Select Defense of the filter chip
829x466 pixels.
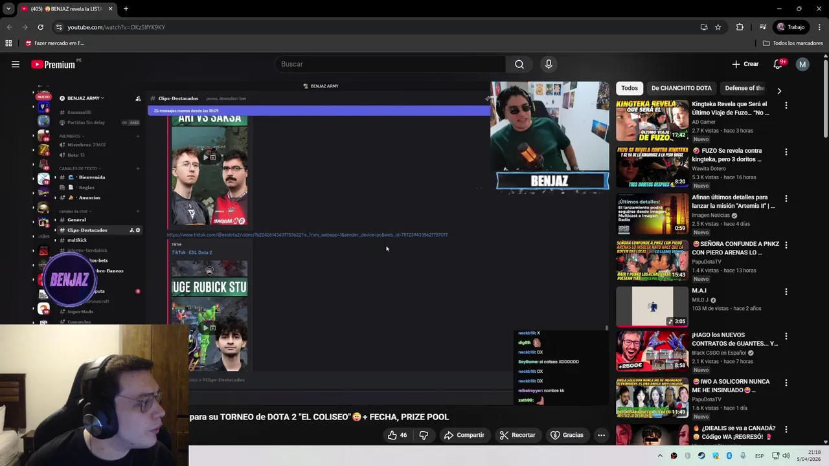point(744,88)
